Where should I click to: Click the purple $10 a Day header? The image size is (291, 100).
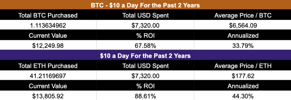coord(145,55)
